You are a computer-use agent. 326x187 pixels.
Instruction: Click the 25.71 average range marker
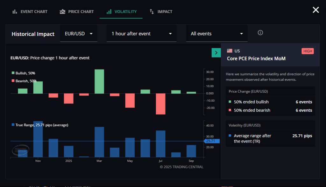[211, 141]
